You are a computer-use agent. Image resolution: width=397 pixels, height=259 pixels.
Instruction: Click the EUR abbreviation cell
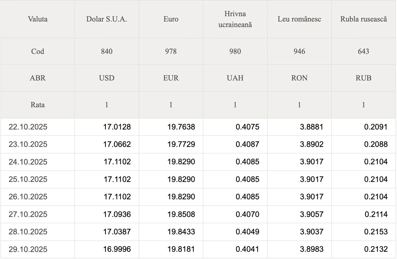171,78
